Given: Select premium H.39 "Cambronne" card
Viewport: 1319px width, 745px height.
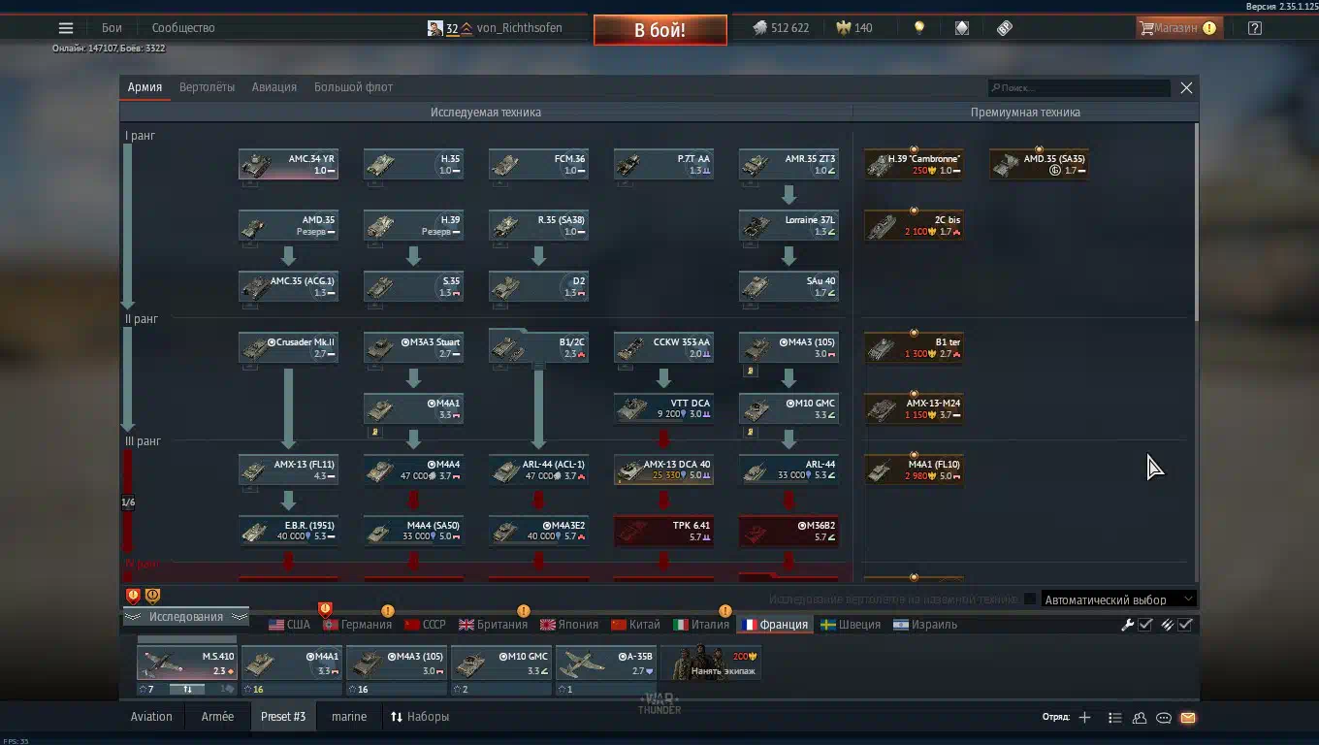Looking at the screenshot, I should (x=914, y=165).
